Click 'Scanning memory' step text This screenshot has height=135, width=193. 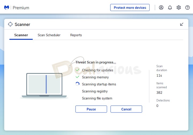point(95,77)
